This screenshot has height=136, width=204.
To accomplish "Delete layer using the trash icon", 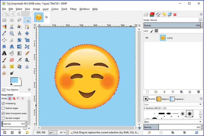I will (198, 92).
